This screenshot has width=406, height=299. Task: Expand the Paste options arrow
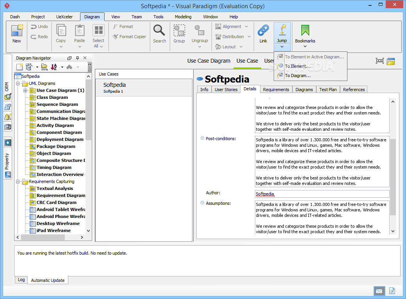(80, 47)
